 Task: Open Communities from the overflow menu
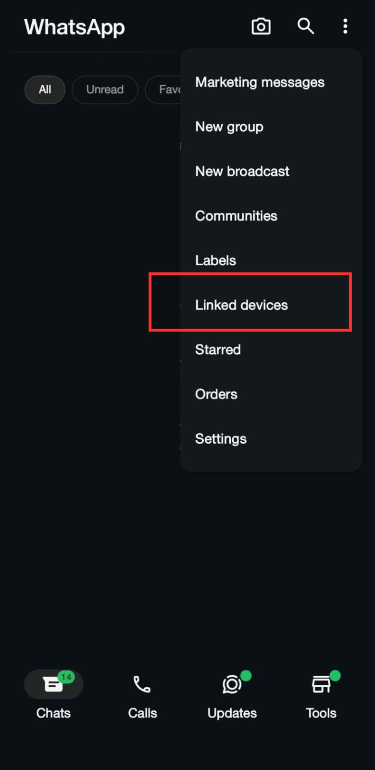[x=236, y=216]
